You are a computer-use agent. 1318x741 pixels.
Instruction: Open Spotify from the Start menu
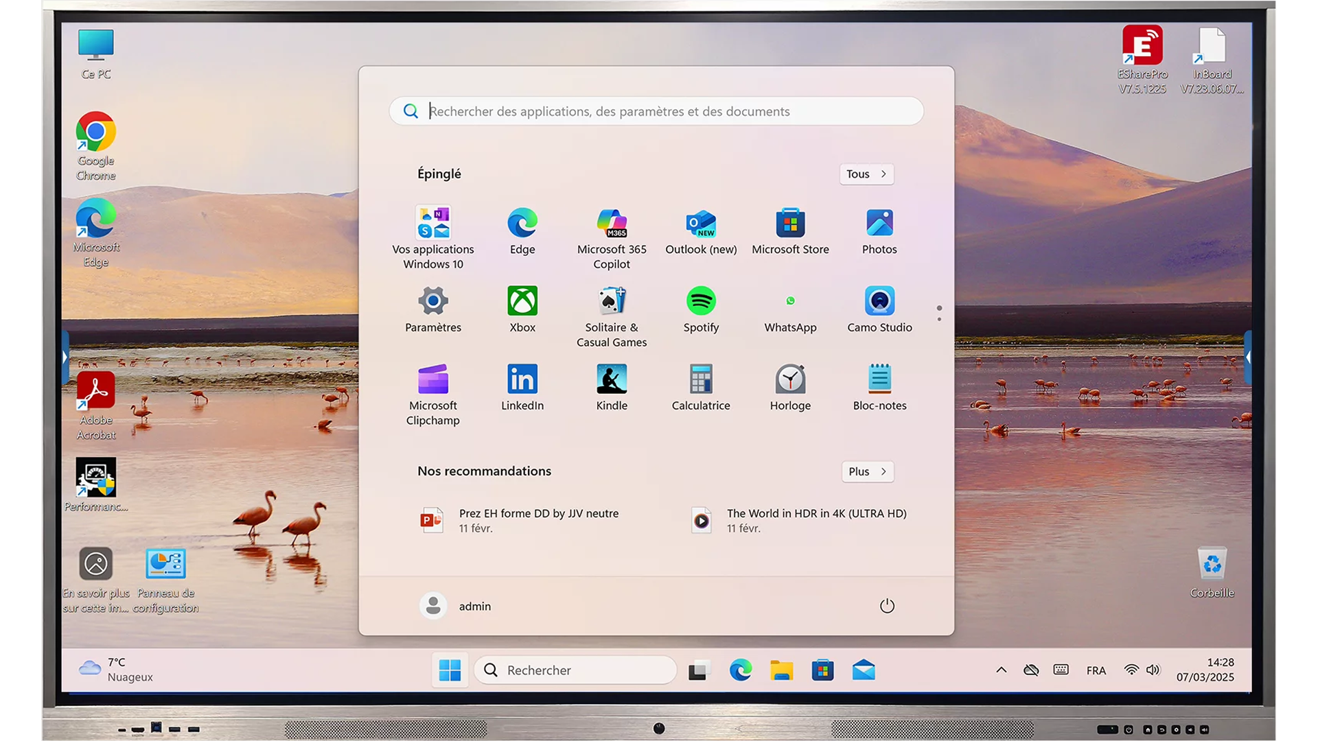(700, 302)
